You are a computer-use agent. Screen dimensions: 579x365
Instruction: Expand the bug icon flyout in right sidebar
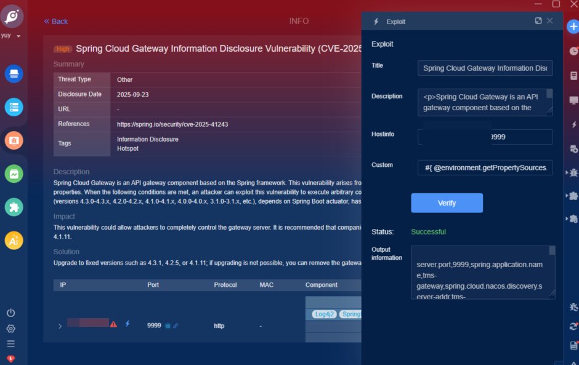(572, 172)
